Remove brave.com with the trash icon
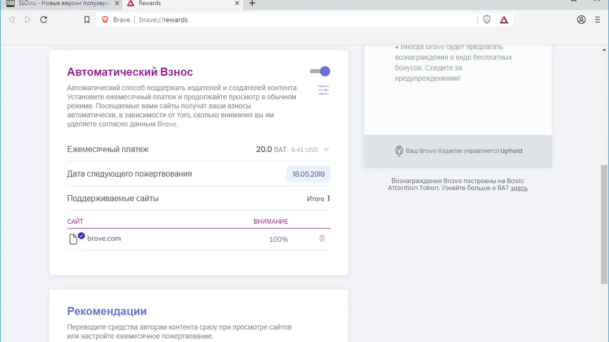 point(322,238)
